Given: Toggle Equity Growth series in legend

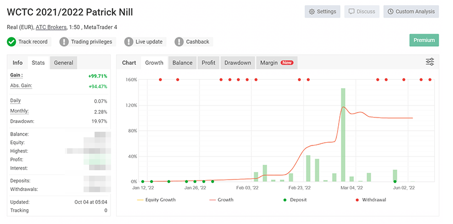Looking at the screenshot, I should pos(156,200).
